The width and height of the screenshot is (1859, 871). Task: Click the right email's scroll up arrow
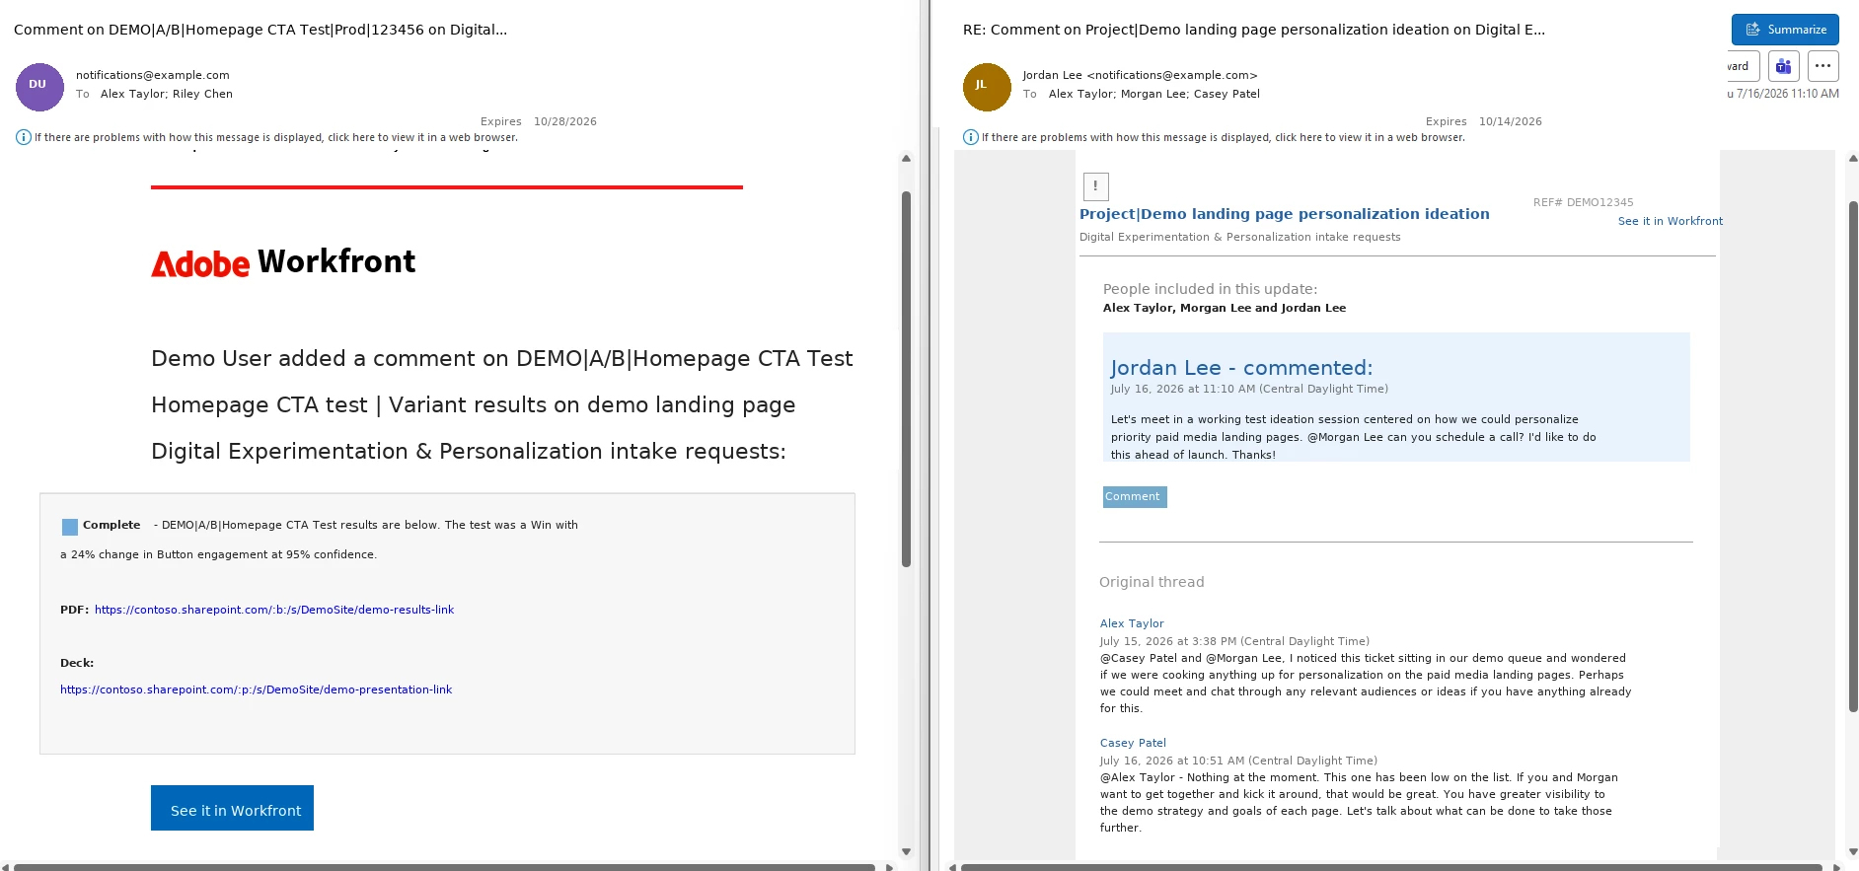[x=1852, y=158]
